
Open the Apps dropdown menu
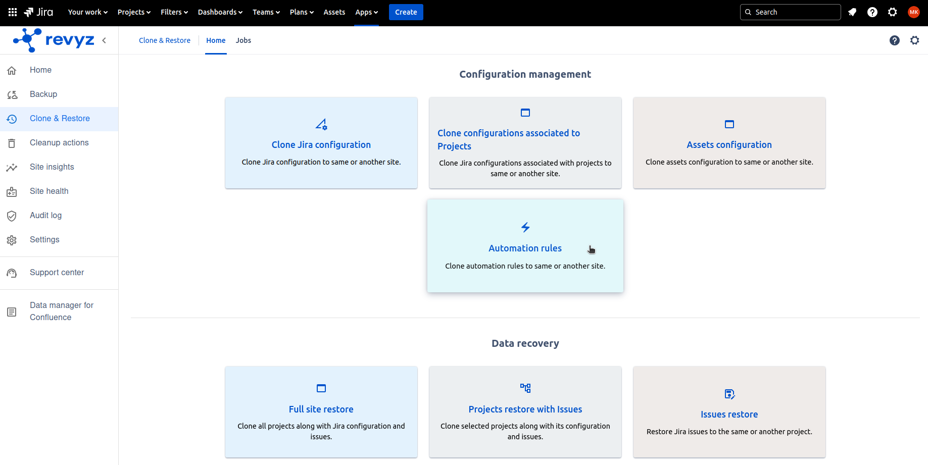coord(366,12)
